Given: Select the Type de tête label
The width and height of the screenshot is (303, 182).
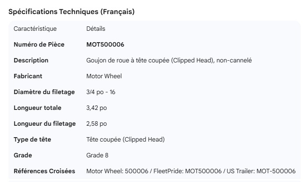Looking at the screenshot, I should [32, 139].
